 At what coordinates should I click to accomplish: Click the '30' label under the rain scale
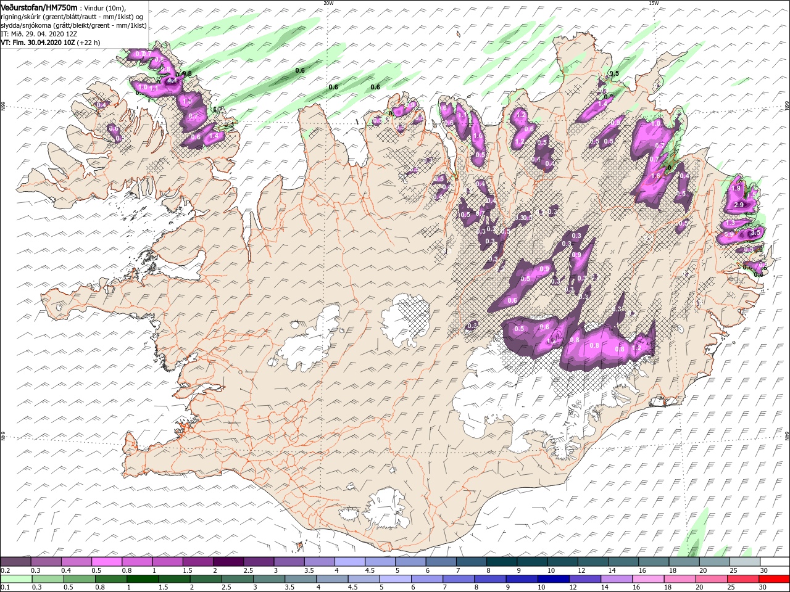[x=763, y=587]
